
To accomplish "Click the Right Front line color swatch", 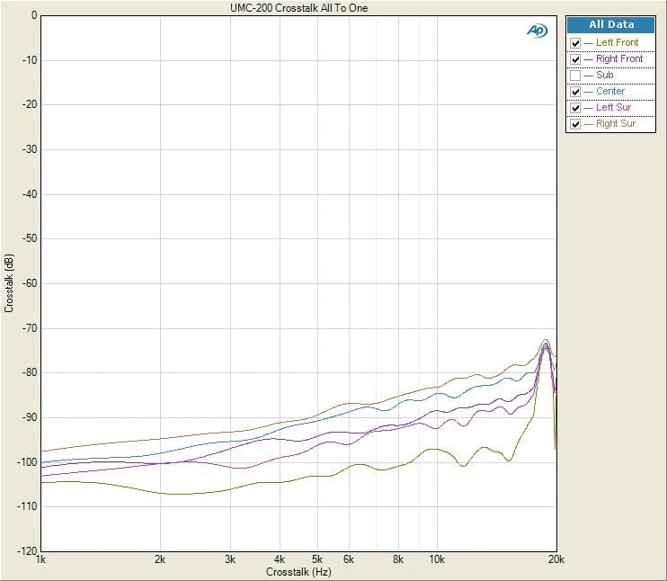I will [589, 59].
